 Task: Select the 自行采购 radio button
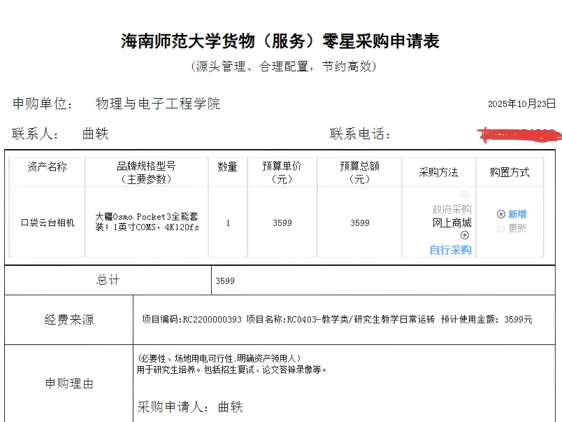pyautogui.click(x=465, y=236)
